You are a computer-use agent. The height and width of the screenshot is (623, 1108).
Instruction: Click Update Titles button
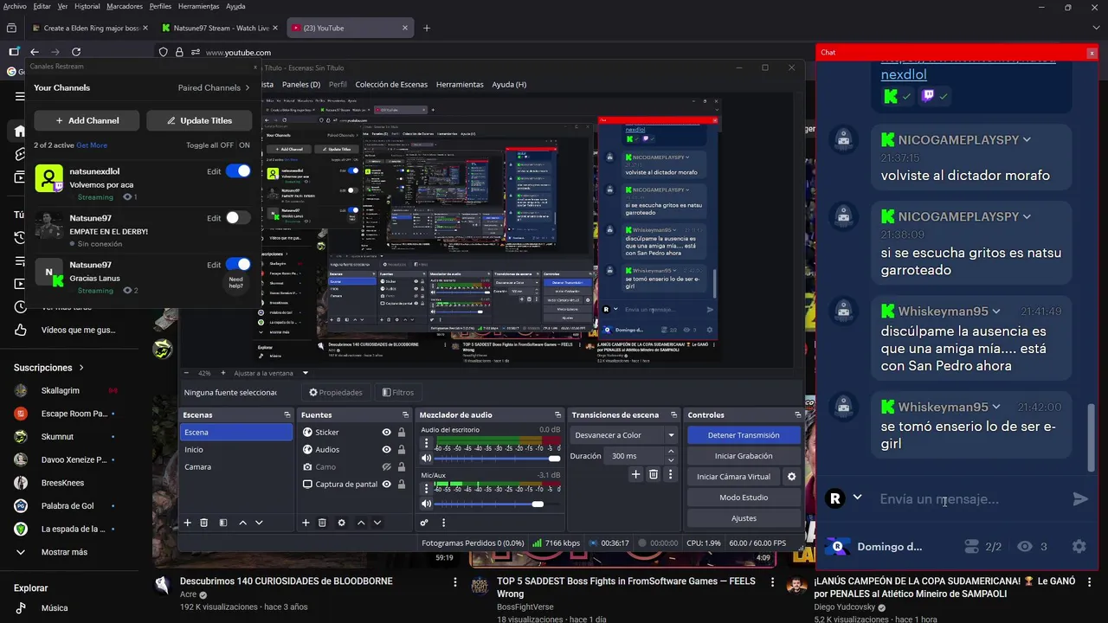click(x=199, y=120)
